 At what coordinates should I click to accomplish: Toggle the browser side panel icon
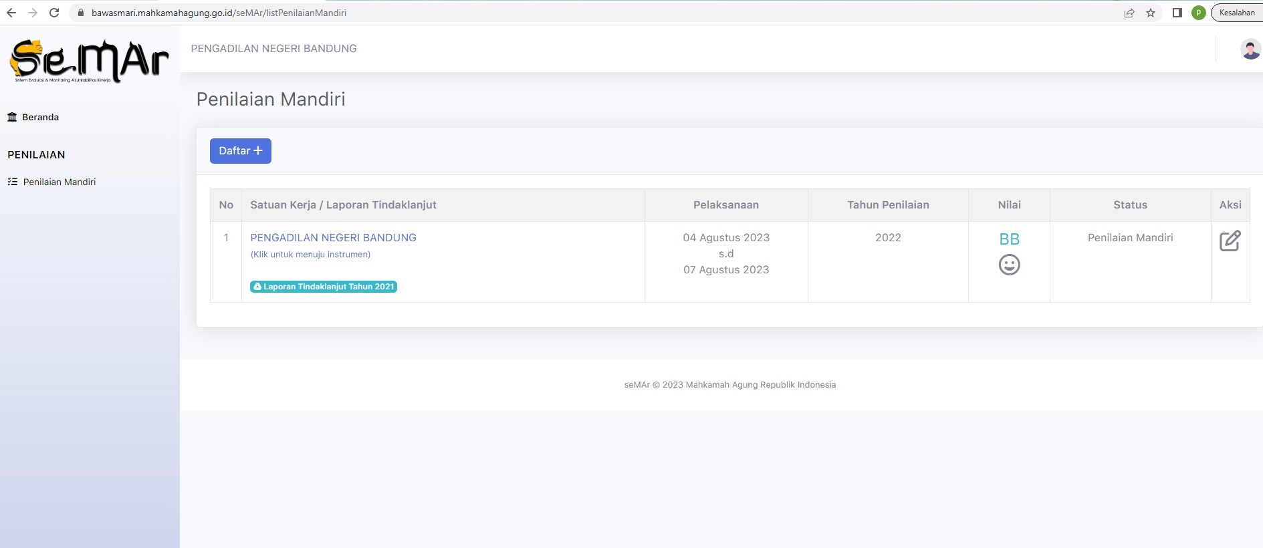click(1177, 13)
